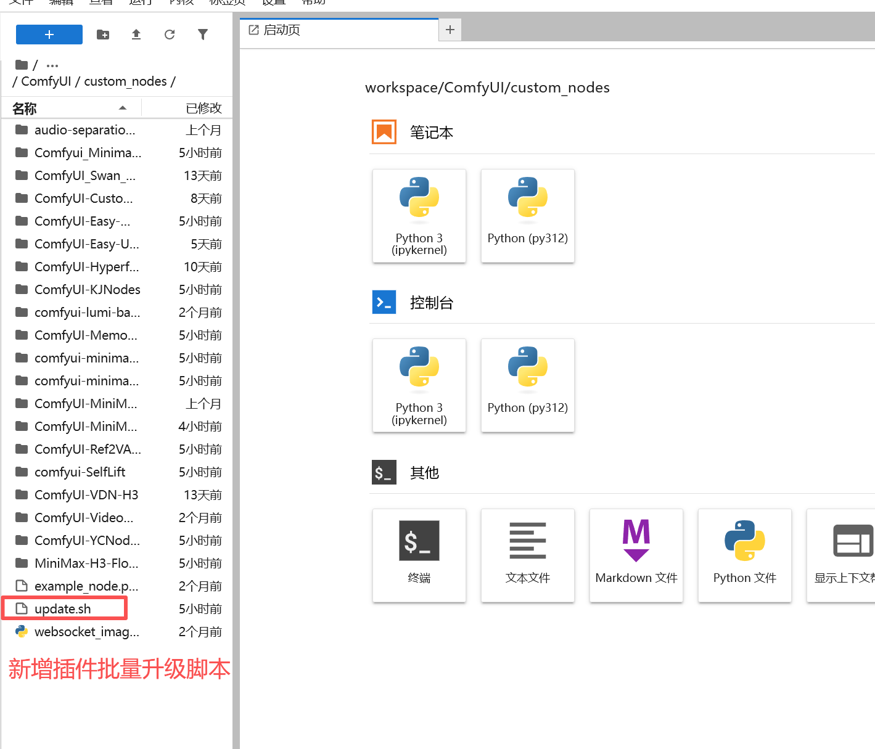The width and height of the screenshot is (875, 749).
Task: Open the MiniMax-H3-Flo... folder
Action: pos(117,563)
